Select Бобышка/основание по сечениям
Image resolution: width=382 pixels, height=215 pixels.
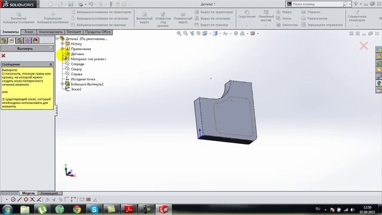100,19
